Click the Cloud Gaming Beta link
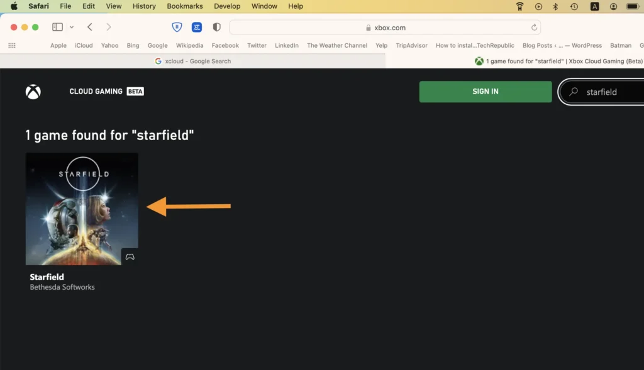 (106, 92)
